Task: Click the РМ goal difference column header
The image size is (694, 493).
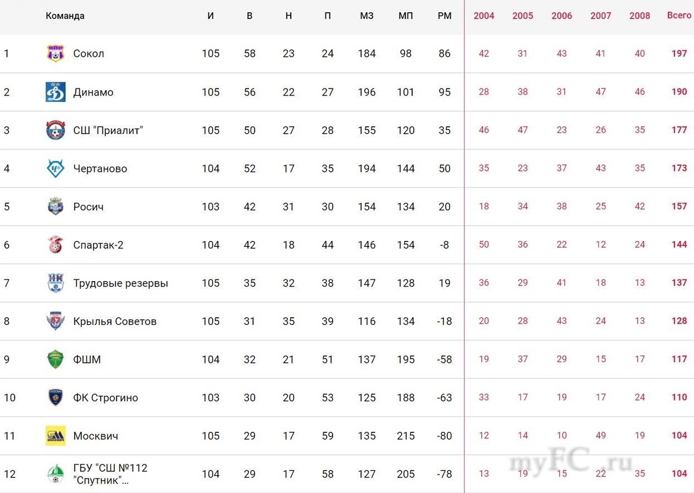Action: (x=444, y=16)
